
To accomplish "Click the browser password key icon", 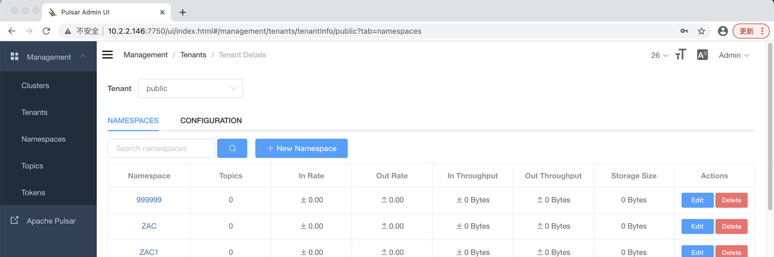I will 684,31.
